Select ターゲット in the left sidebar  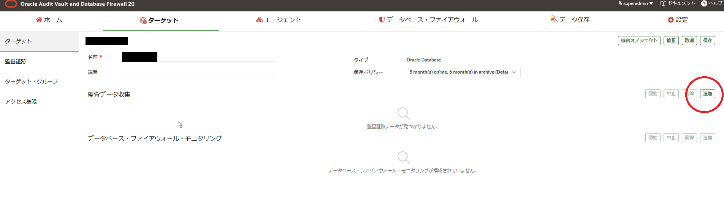click(39, 41)
